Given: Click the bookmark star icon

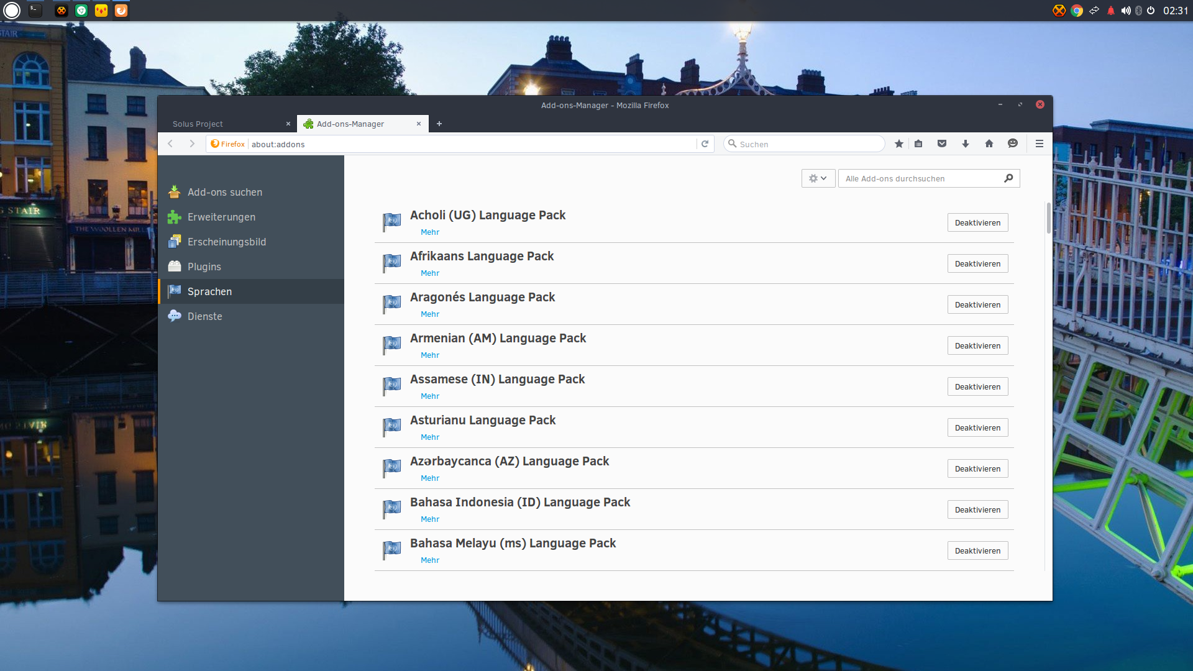Looking at the screenshot, I should pos(898,144).
